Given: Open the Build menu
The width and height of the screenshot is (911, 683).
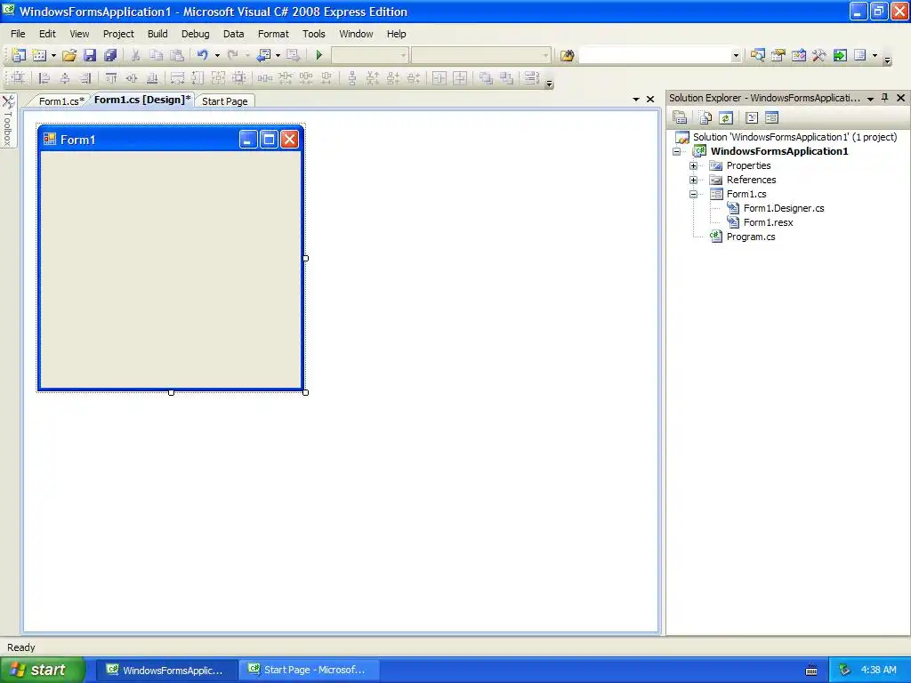Looking at the screenshot, I should point(157,34).
